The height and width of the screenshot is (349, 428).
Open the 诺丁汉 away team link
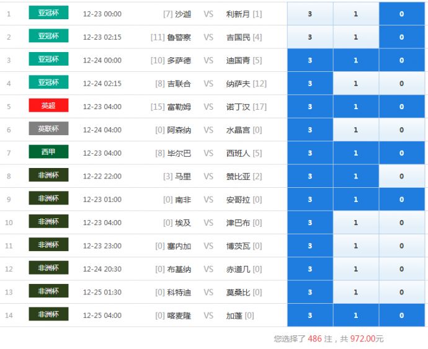click(x=238, y=107)
